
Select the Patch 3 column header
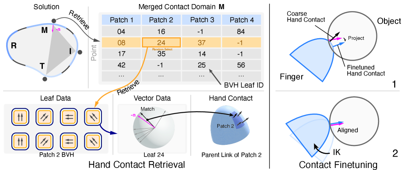(x=201, y=19)
